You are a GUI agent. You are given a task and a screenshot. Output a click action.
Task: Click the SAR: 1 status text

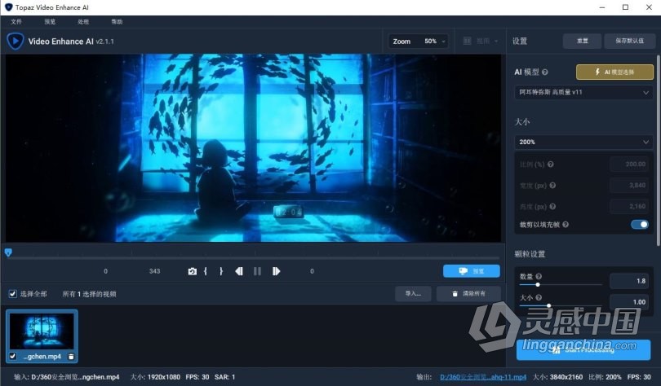pyautogui.click(x=224, y=377)
